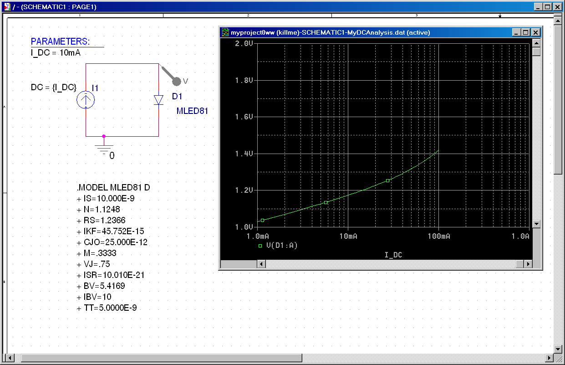The image size is (565, 365).
Task: Click the schematic scroll right arrow
Action: pos(549,358)
